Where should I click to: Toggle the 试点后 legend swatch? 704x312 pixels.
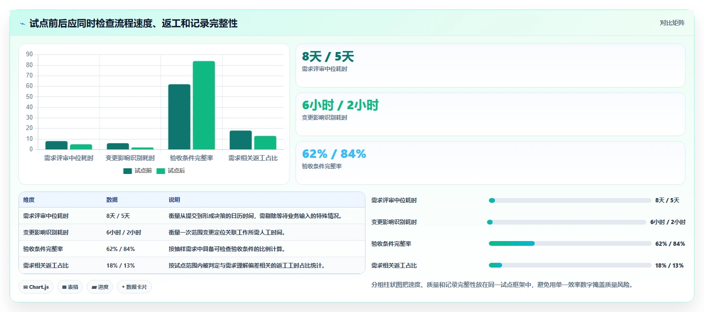pyautogui.click(x=161, y=171)
